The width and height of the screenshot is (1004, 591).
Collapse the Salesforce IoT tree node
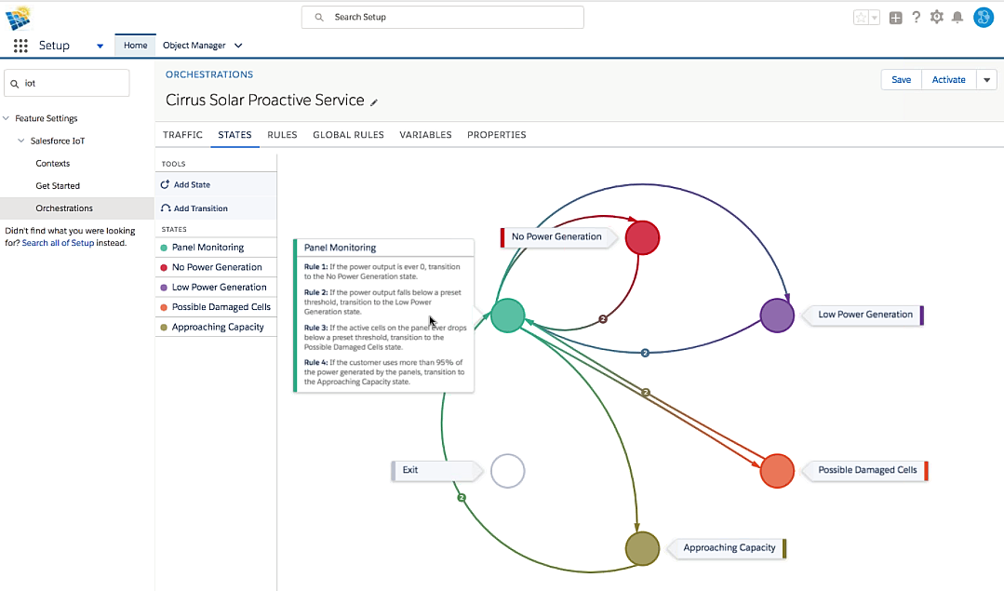click(x=21, y=141)
